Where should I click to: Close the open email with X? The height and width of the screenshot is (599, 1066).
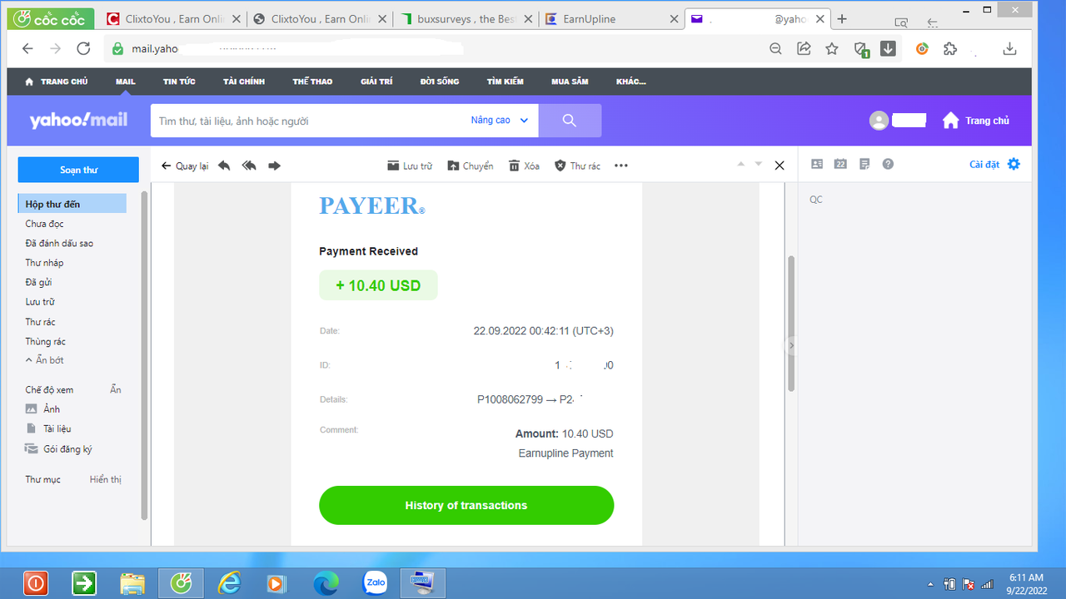780,166
